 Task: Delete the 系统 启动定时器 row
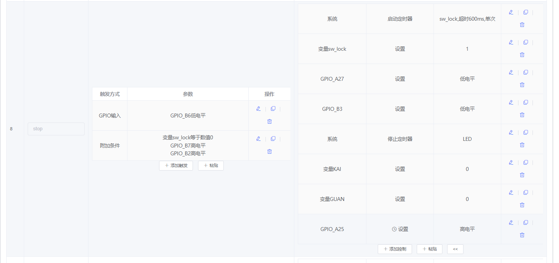pyautogui.click(x=522, y=25)
